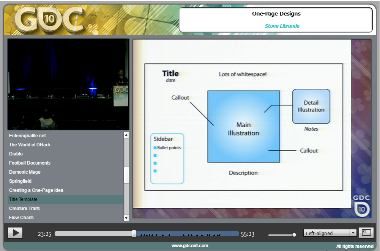The width and height of the screenshot is (380, 251).
Task: Open Creating a One-Page Idea chapter
Action: (x=36, y=190)
